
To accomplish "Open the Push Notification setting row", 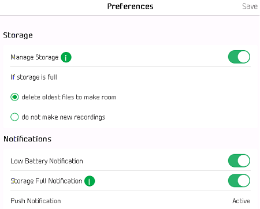I will point(131,201).
